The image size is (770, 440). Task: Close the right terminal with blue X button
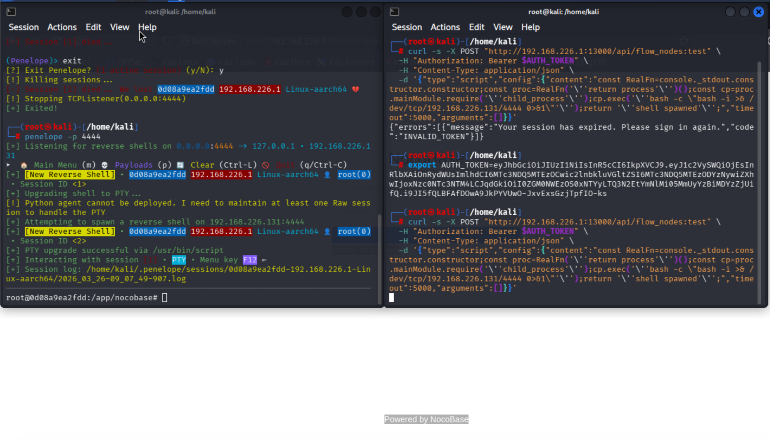(x=758, y=12)
